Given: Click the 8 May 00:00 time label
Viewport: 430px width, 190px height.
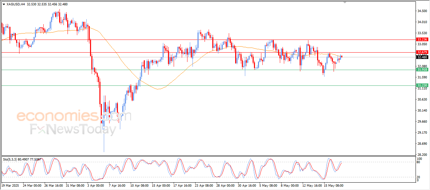Looking at the screenshot, I should (x=290, y=185).
